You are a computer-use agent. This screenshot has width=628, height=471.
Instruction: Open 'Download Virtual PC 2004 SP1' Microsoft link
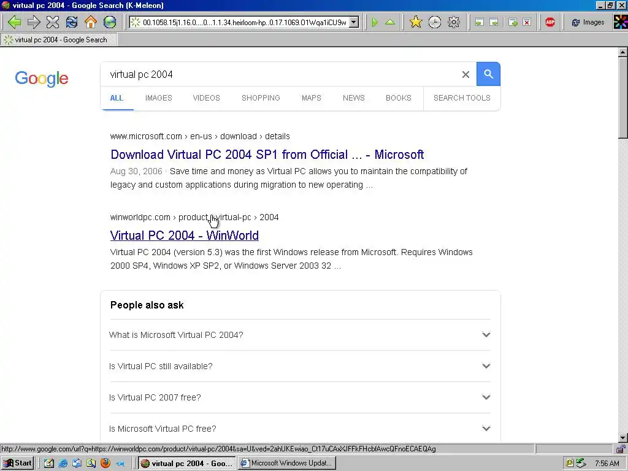pos(267,155)
